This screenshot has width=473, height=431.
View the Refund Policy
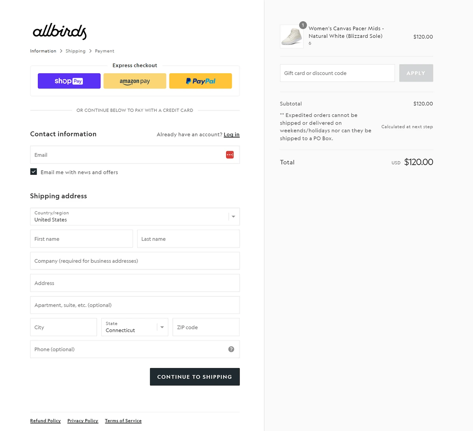(x=45, y=421)
